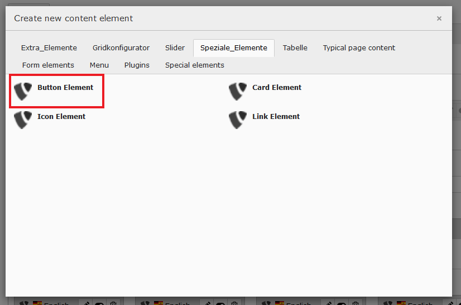Open the Menu tab
The width and height of the screenshot is (461, 305).
[x=99, y=65]
